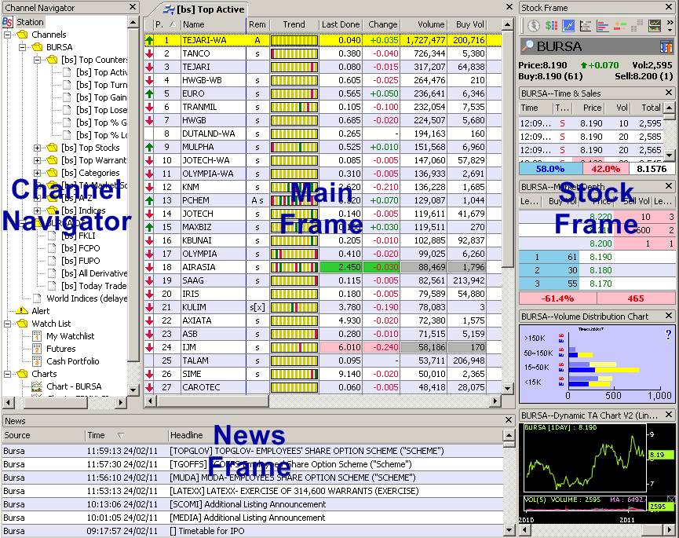Click the [bs] Top Active tab icon
Viewport: 679px width, 538px height.
[x=169, y=9]
